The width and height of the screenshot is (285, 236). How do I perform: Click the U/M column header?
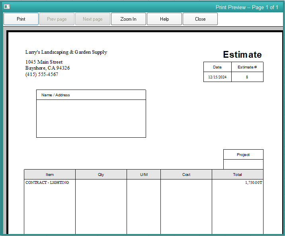(x=144, y=175)
